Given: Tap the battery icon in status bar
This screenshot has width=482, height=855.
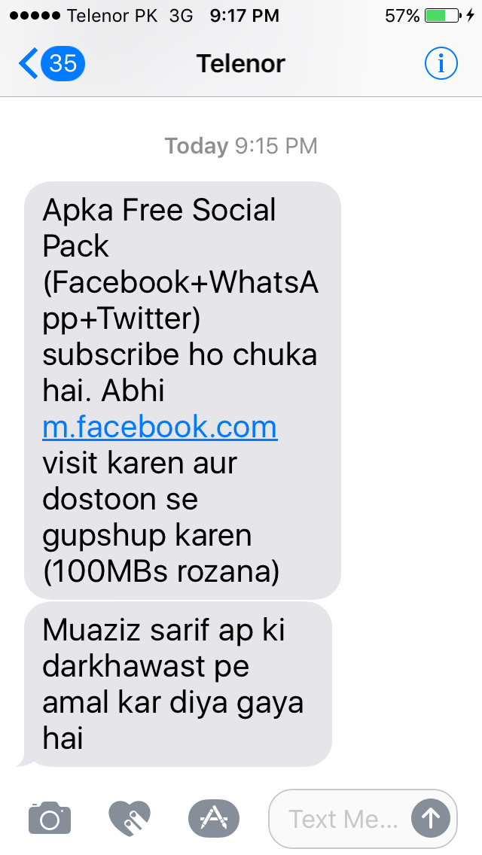Looking at the screenshot, I should tap(443, 15).
